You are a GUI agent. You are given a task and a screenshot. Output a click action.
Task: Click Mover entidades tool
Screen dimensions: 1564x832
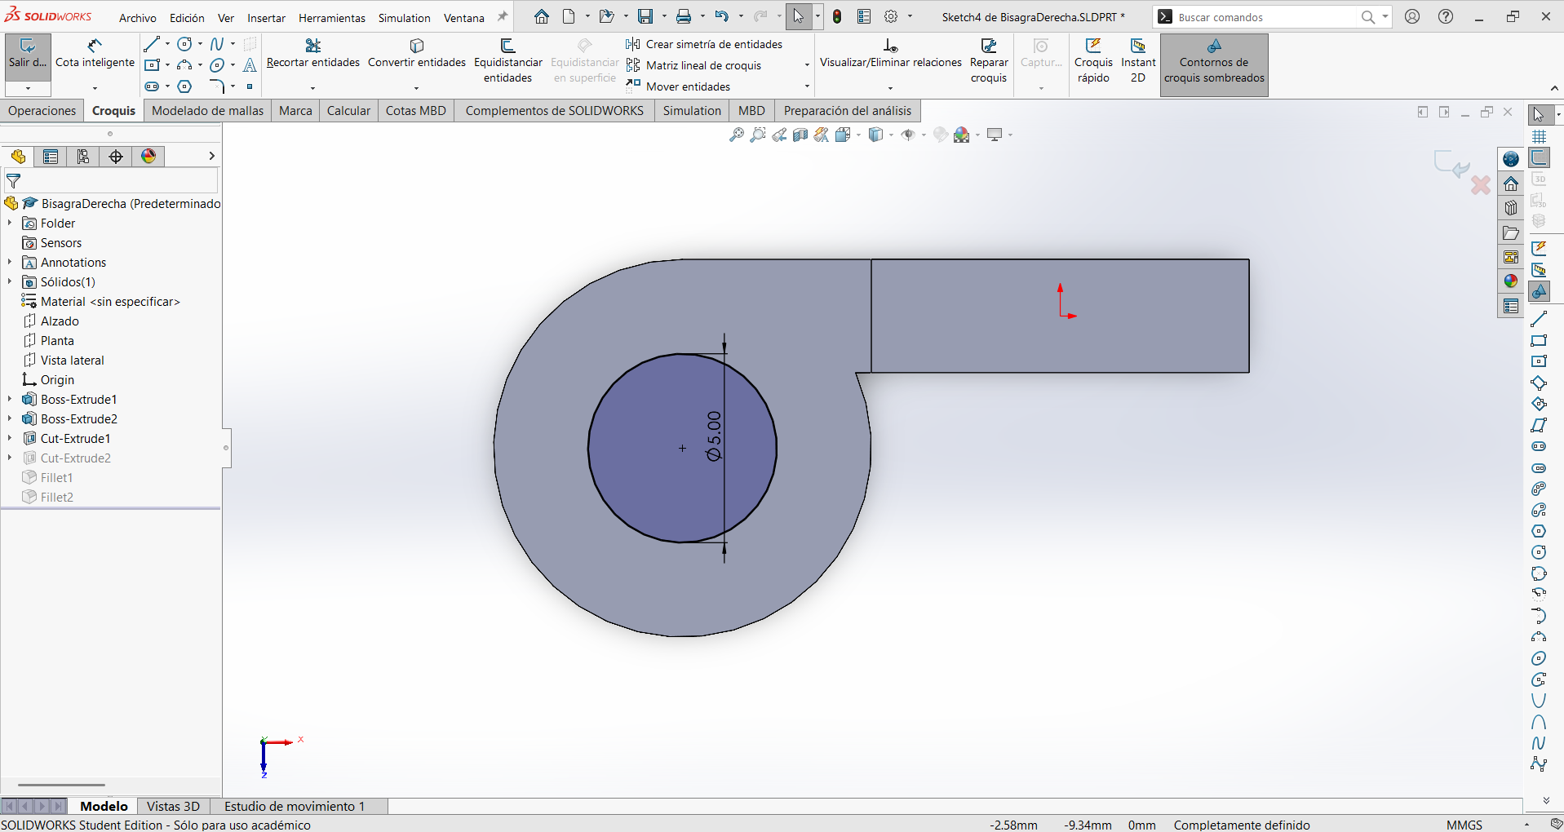[678, 86]
